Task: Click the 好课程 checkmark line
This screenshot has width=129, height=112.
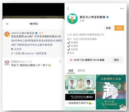Action: pyautogui.click(x=72, y=43)
